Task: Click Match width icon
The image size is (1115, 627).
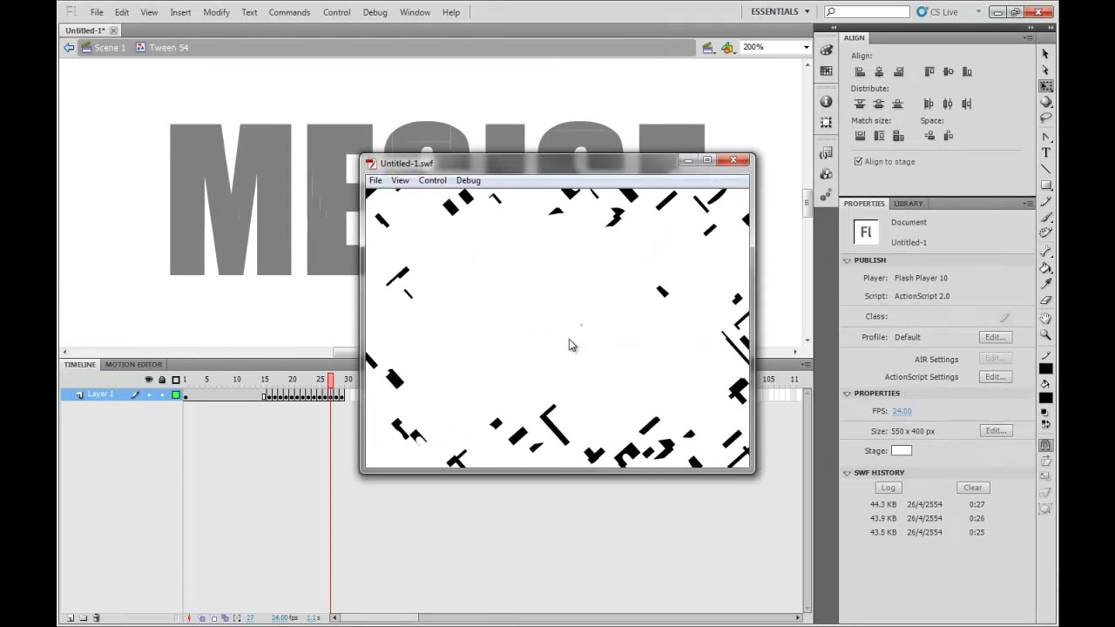Action: point(860,136)
